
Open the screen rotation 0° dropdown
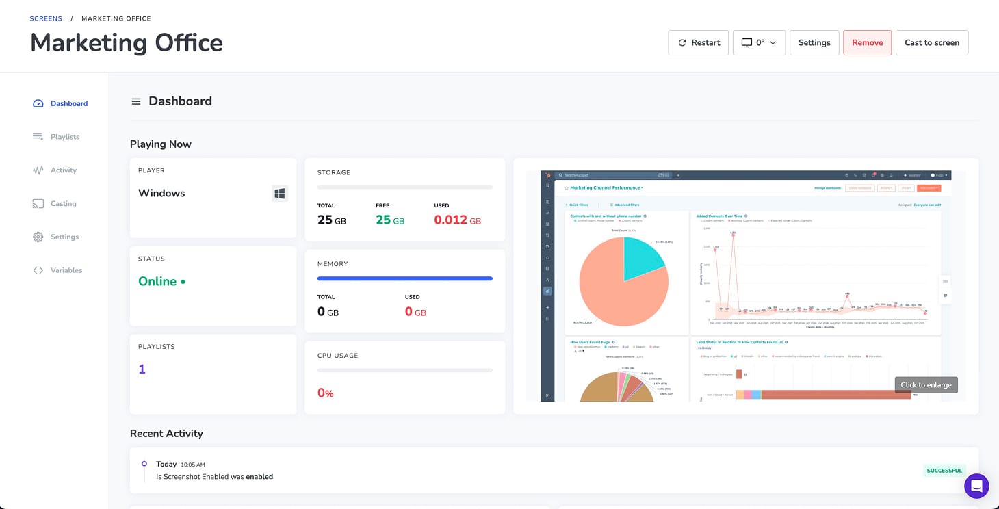point(759,42)
